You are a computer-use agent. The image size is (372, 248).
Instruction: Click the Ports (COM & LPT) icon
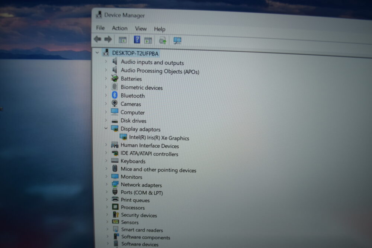(115, 192)
